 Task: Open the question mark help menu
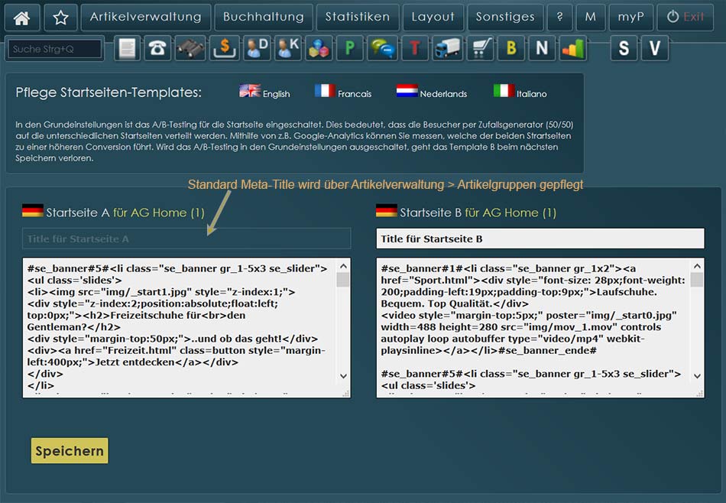pos(559,17)
